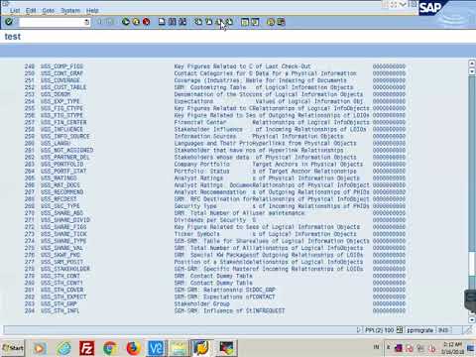476x357 pixels.
Task: Select the USS_INFLUENCE table name
Action: coord(61,129)
